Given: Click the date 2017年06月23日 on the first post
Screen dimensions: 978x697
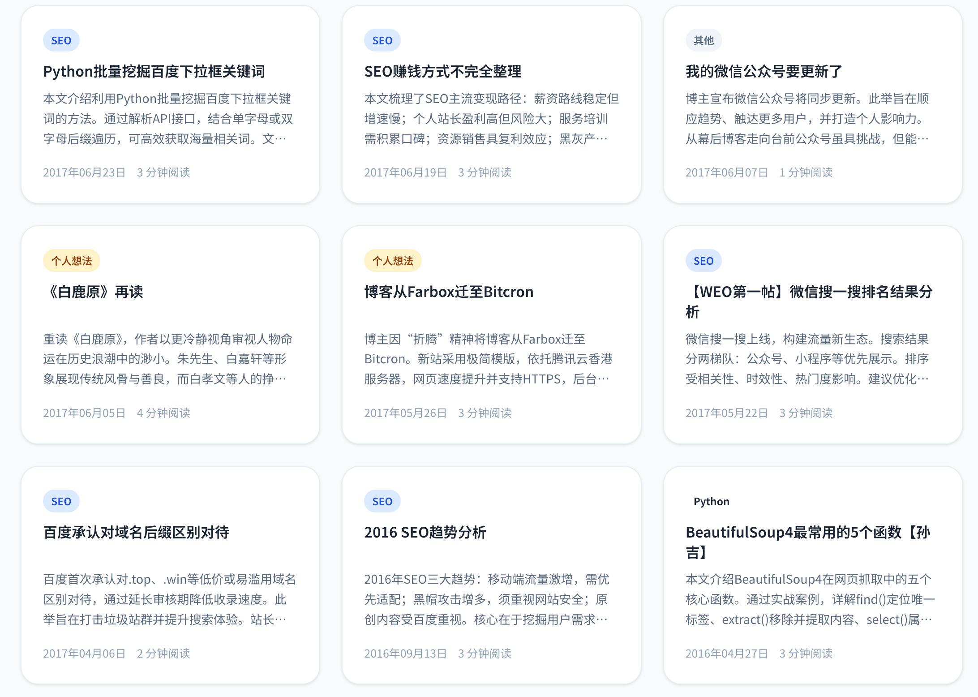Looking at the screenshot, I should (84, 172).
